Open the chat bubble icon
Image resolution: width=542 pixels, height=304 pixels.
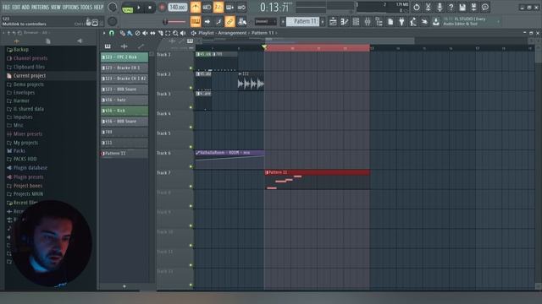485,8
